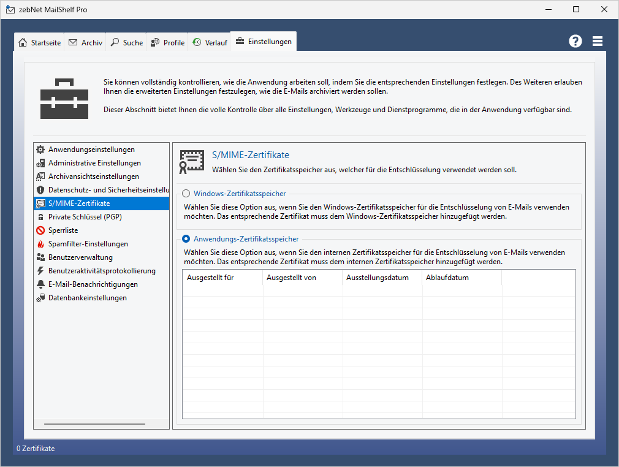Open Administrative Einstellungen entry
This screenshot has width=619, height=467.
(x=94, y=163)
